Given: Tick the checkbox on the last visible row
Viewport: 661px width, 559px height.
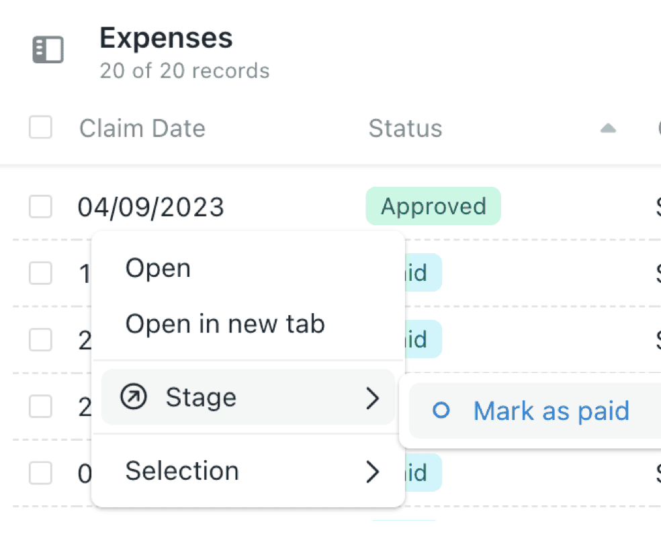Looking at the screenshot, I should (40, 473).
